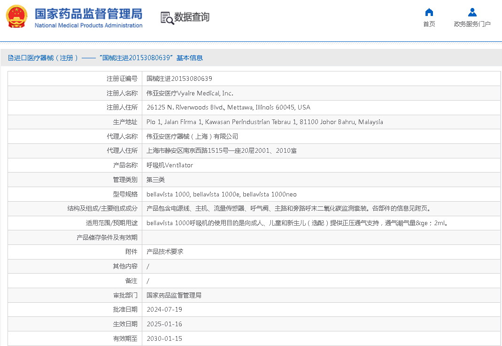Click the small document icon before 进口医疗器械

coord(10,58)
